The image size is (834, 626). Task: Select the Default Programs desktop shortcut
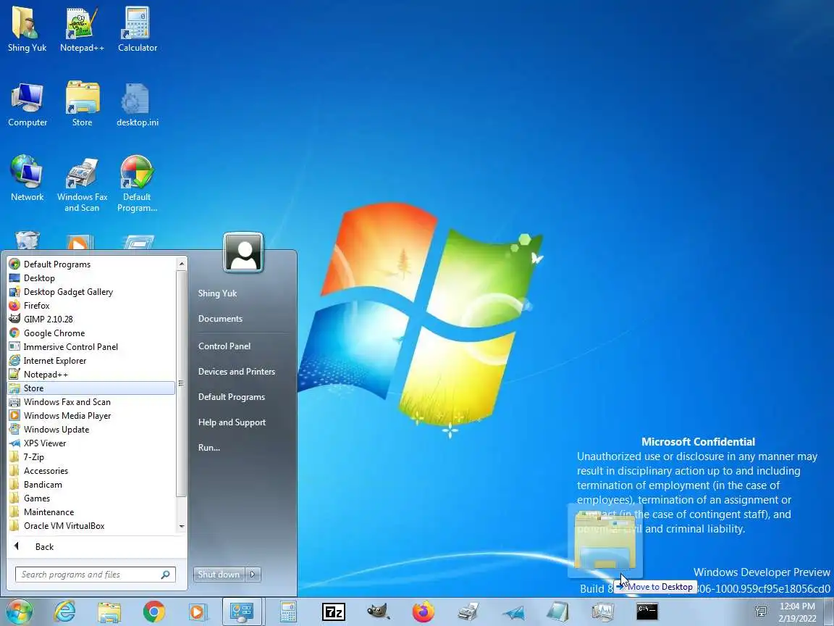138,183
